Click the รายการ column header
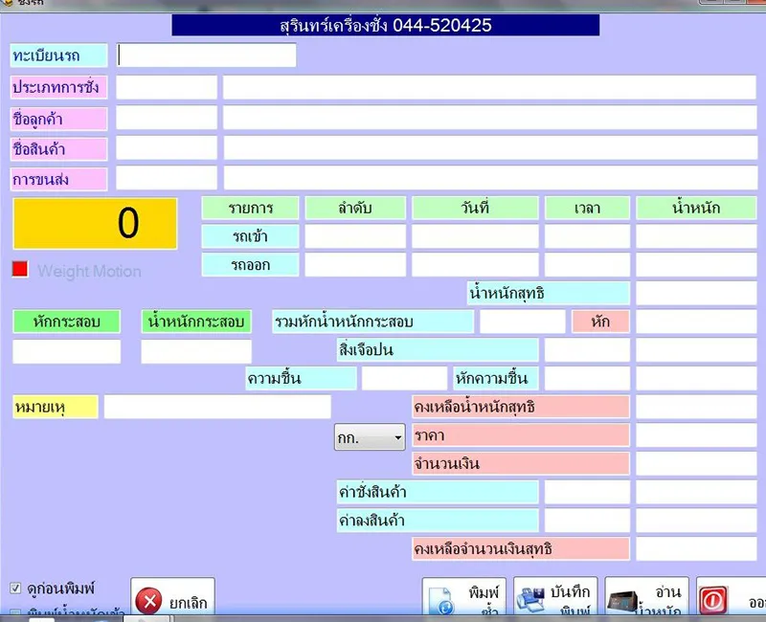Image resolution: width=766 pixels, height=622 pixels. 250,208
